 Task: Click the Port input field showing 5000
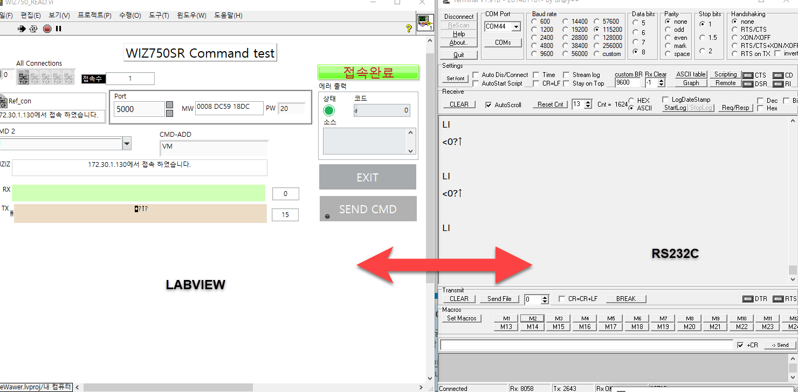click(x=139, y=109)
